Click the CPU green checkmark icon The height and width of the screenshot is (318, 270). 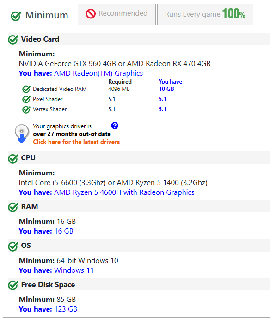[13, 158]
